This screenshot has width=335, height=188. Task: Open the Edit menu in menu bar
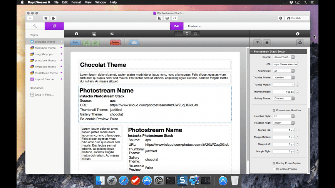[x=65, y=2]
